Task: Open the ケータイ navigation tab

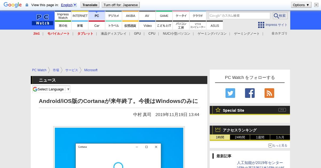Action: click(181, 15)
